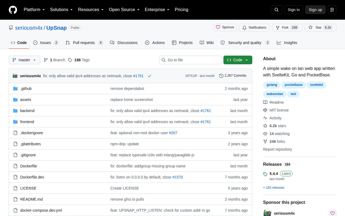Open the seriousm4x owner link

(29, 28)
